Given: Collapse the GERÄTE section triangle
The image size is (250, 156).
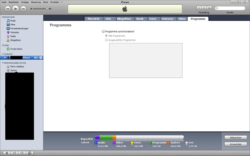Looking at the screenshot, I should click(3, 54).
